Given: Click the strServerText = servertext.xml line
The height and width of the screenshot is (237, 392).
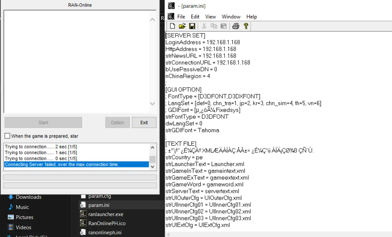Looking at the screenshot, I should click(x=202, y=191).
